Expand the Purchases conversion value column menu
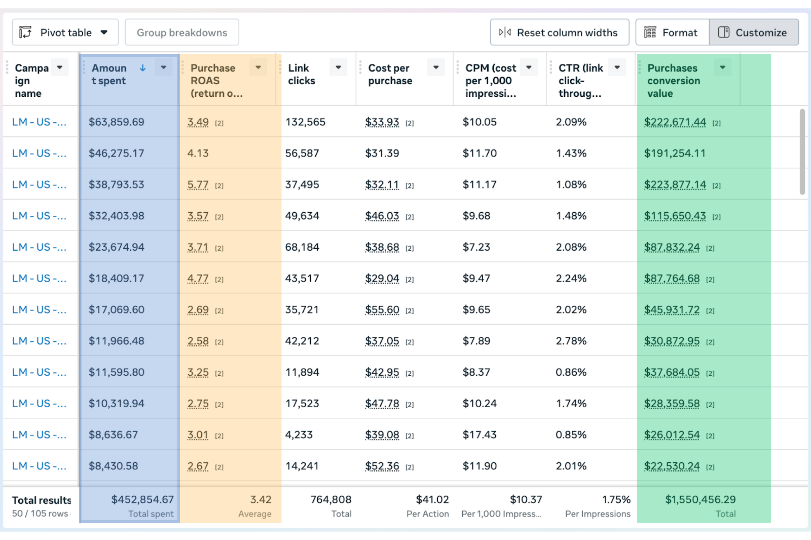Screen dimensions: 811x540 coord(722,67)
